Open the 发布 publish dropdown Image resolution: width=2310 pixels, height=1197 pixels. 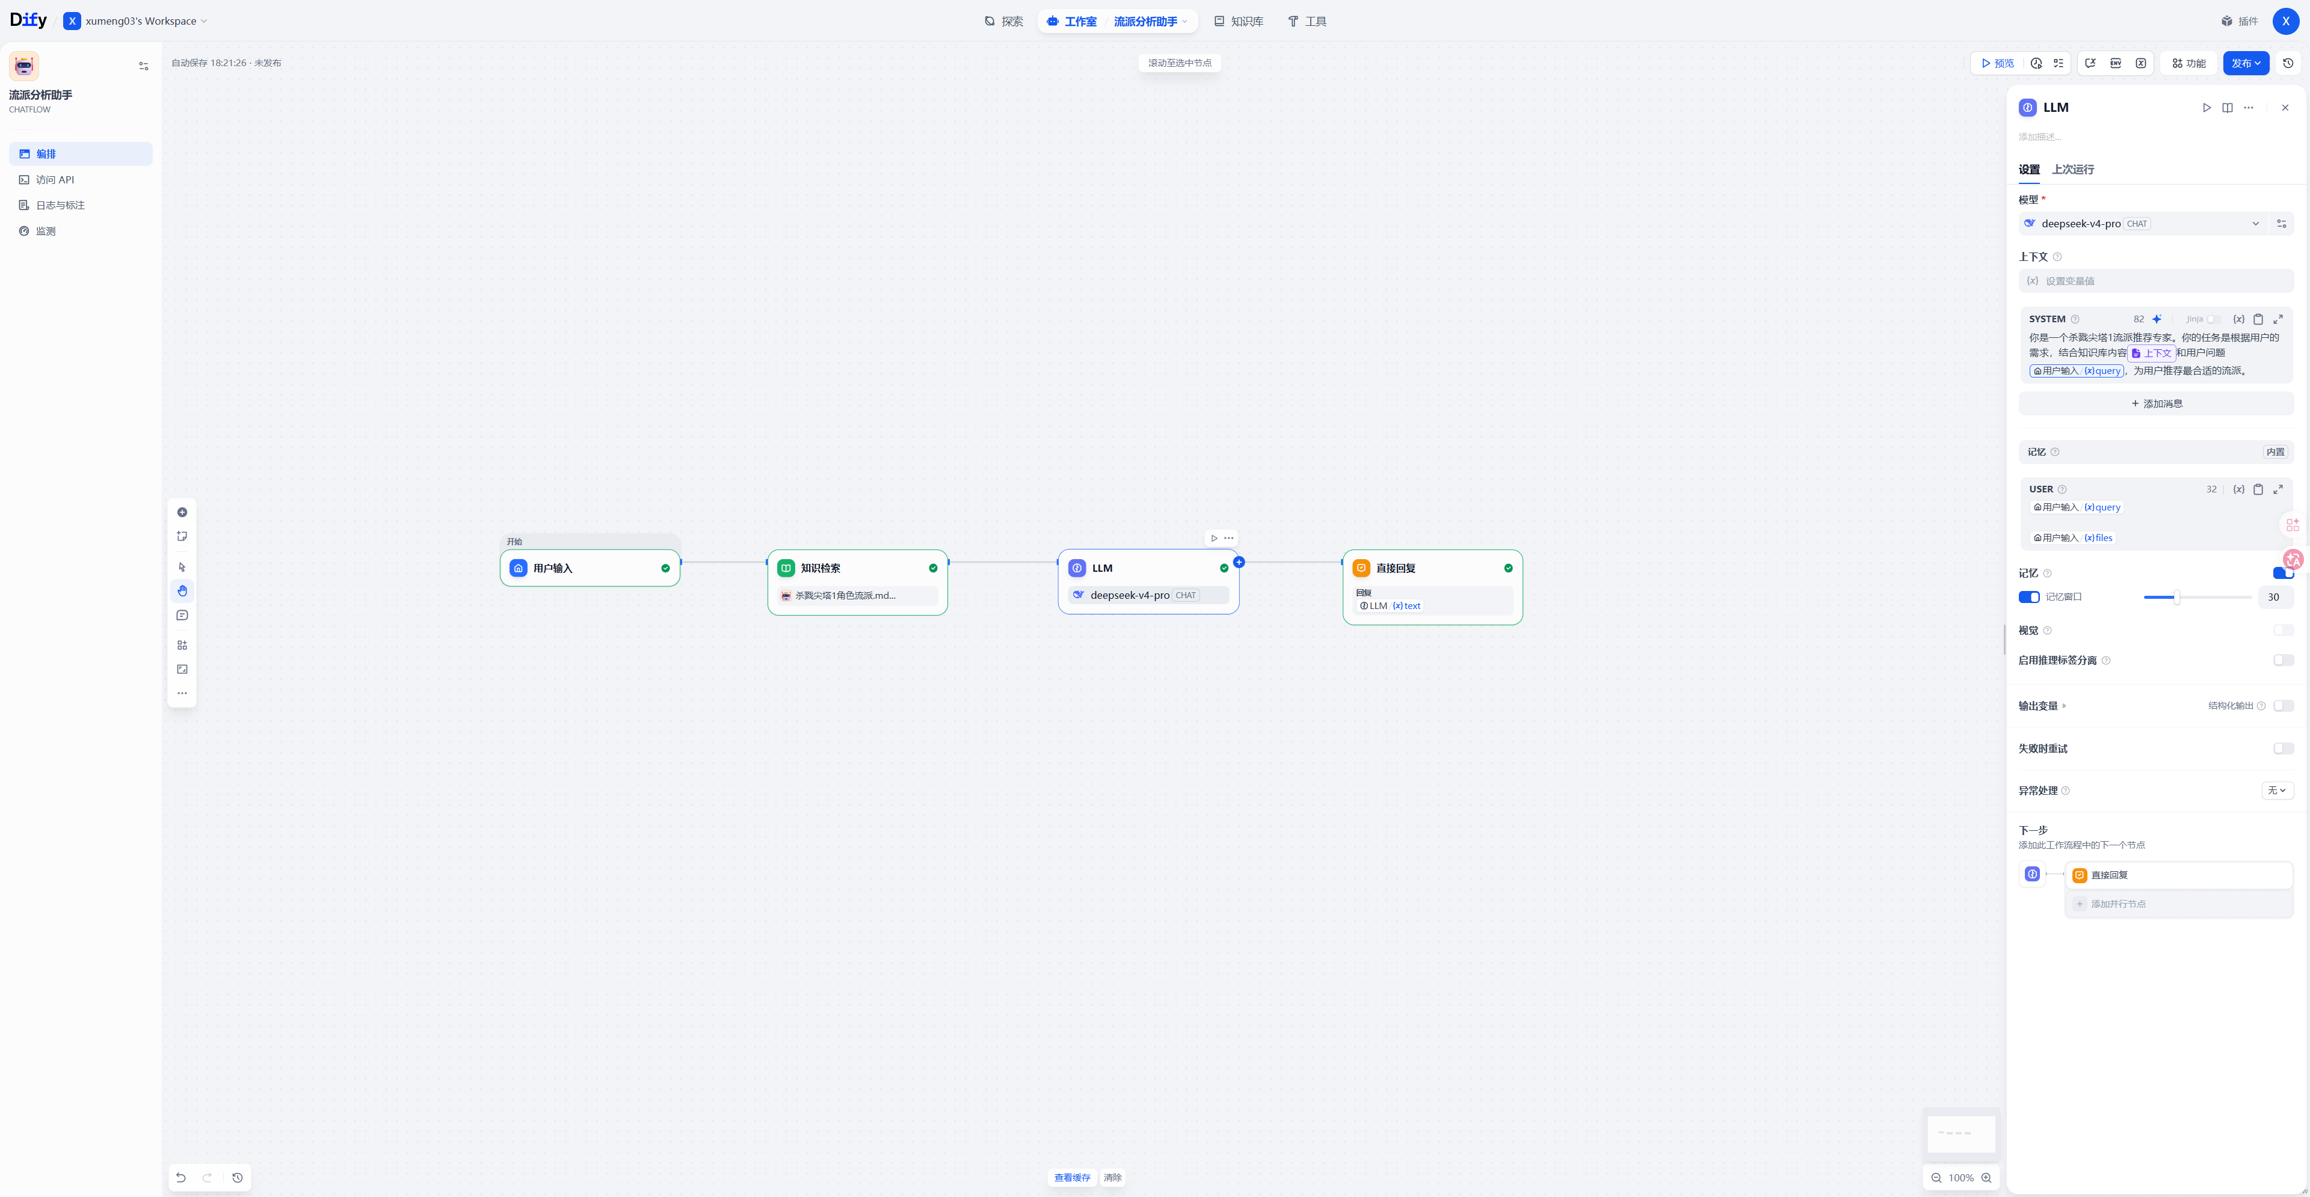2246,64
